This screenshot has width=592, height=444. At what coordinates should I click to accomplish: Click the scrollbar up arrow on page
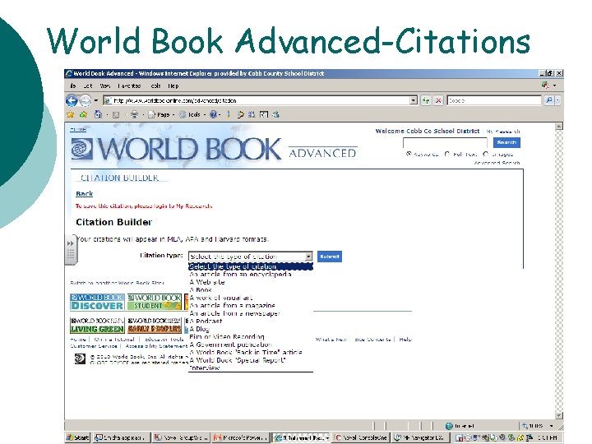click(x=559, y=126)
